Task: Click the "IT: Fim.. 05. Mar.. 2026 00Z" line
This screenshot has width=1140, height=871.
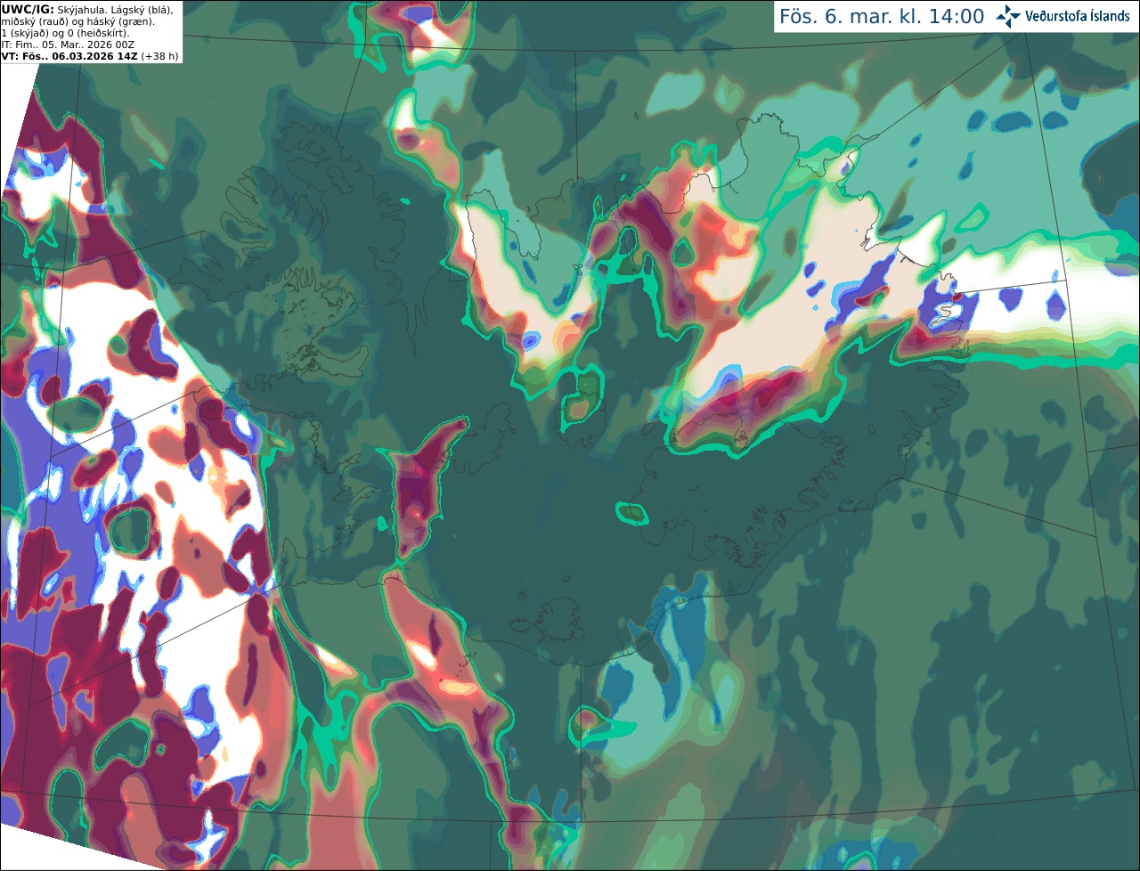Action: click(x=68, y=45)
